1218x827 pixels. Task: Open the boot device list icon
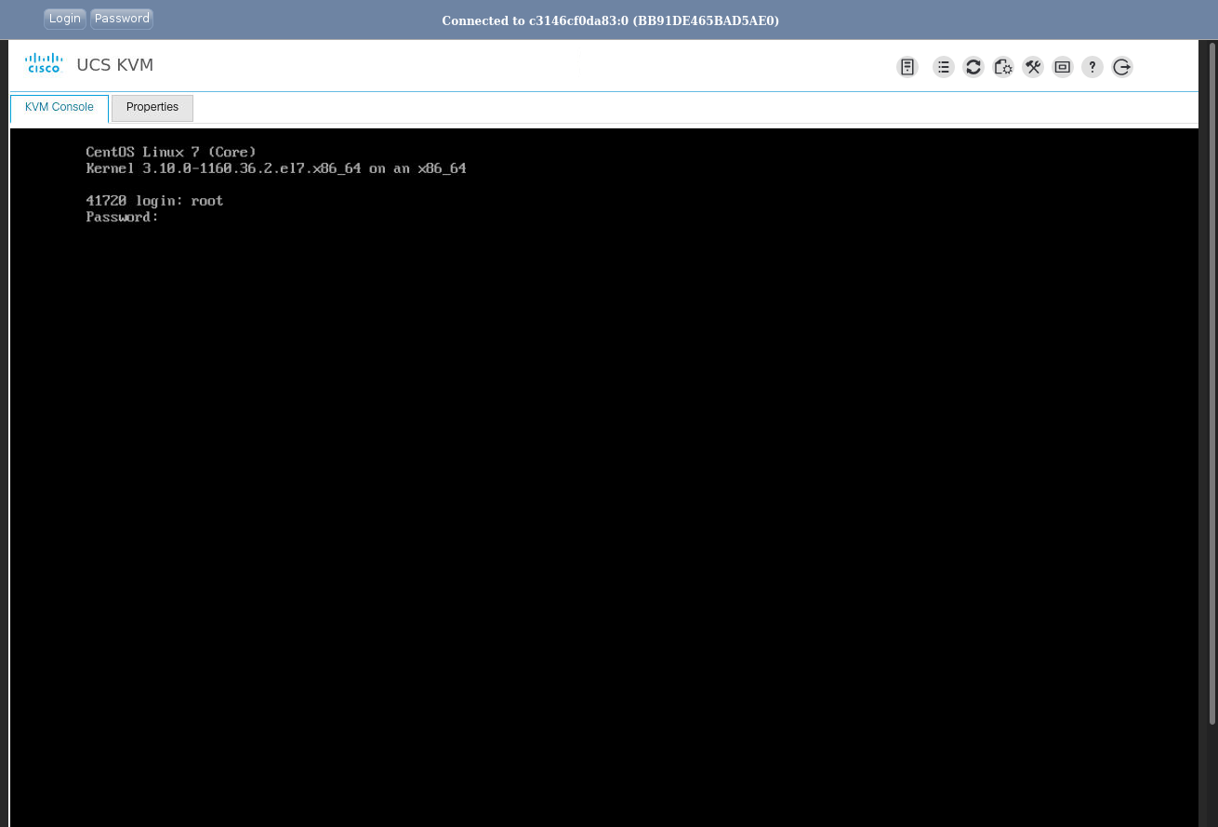[x=944, y=67]
